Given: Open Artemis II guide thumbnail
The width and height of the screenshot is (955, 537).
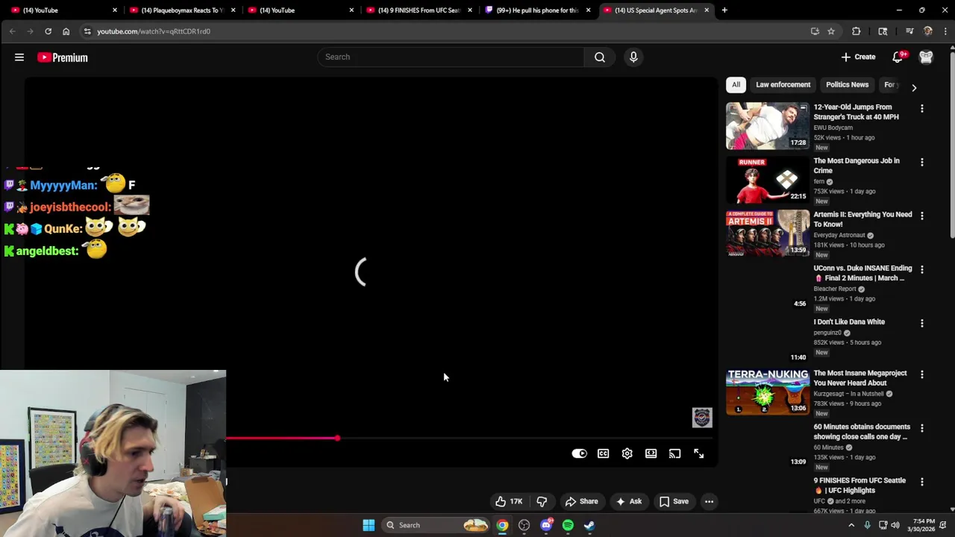Looking at the screenshot, I should [767, 233].
